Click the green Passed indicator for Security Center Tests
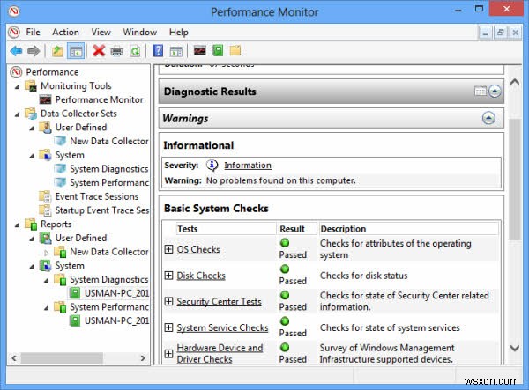This screenshot has height=390, width=529. click(285, 295)
